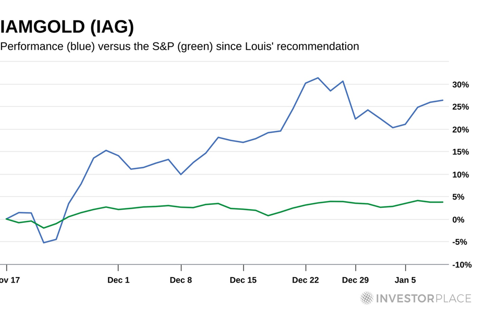
Task: Click the right end of the green S&P line
Action: pos(442,202)
